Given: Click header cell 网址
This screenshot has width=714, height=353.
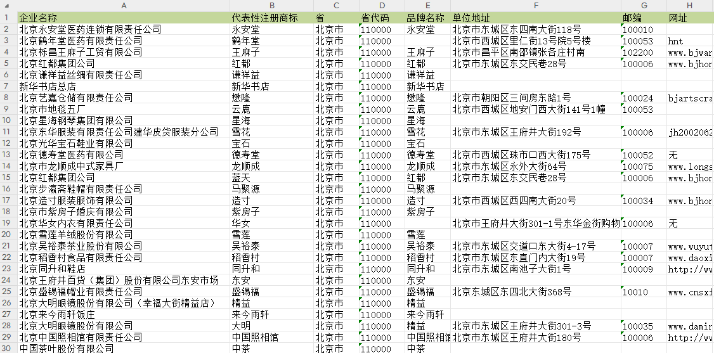Looking at the screenshot, I should click(x=691, y=18).
